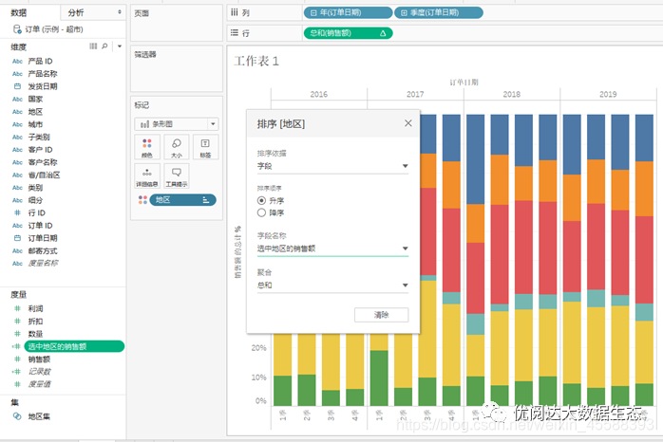
Task: Click the 总和(销售额) pill on rows shelf
Action: 348,33
